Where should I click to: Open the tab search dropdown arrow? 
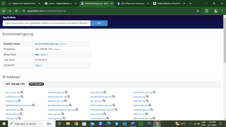(3, 3)
